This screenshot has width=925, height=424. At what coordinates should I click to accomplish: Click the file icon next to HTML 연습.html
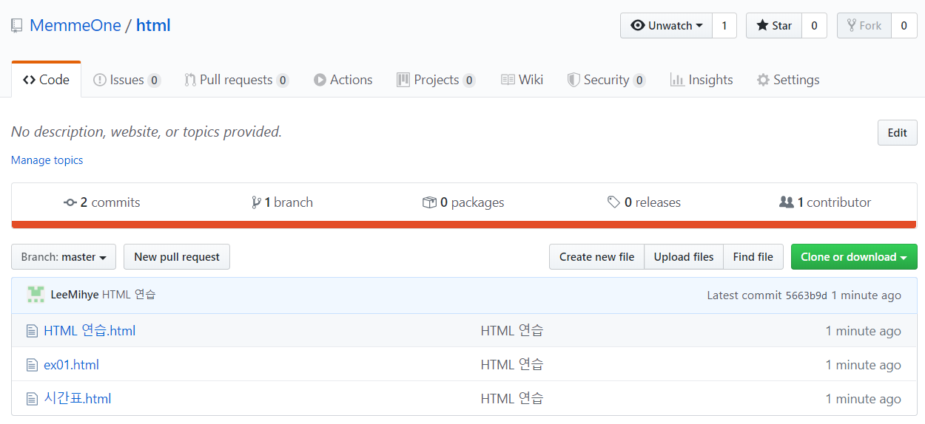[x=32, y=331]
